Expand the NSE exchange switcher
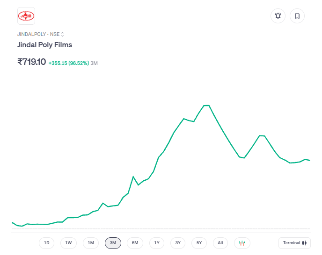 click(x=62, y=34)
